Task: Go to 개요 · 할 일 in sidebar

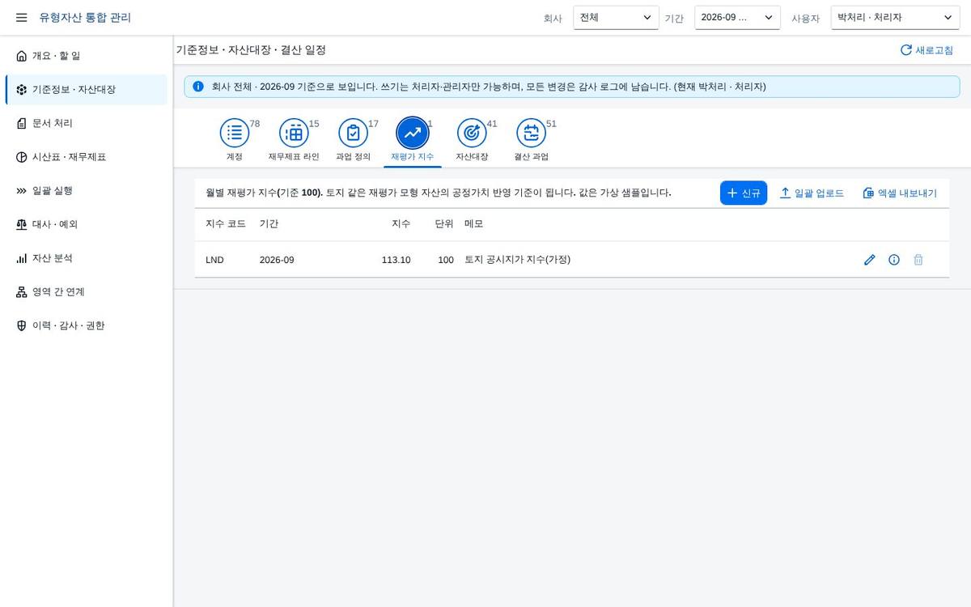Action: click(x=87, y=56)
